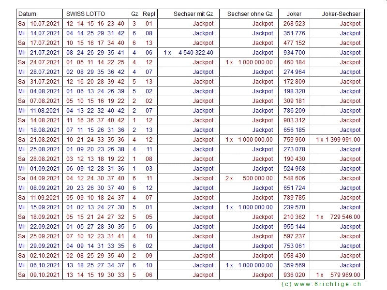Click the Datum column header

28,14
